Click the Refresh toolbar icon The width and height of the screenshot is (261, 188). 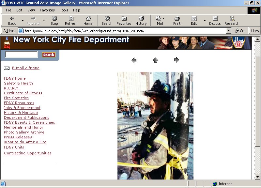[x=71, y=20]
